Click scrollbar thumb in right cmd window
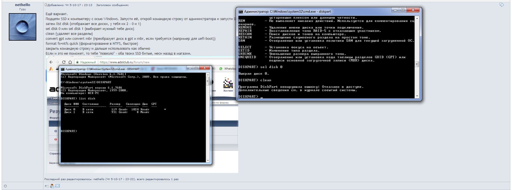The image size is (512, 190). coord(417,64)
